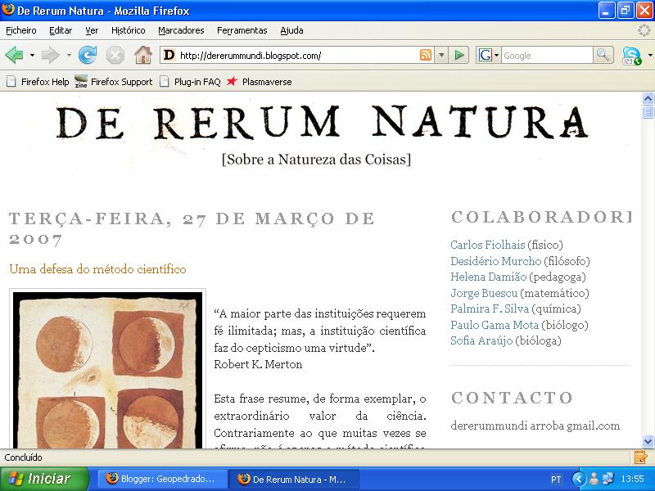Click the Skype toolbar icon
The image size is (655, 491).
[x=631, y=56]
